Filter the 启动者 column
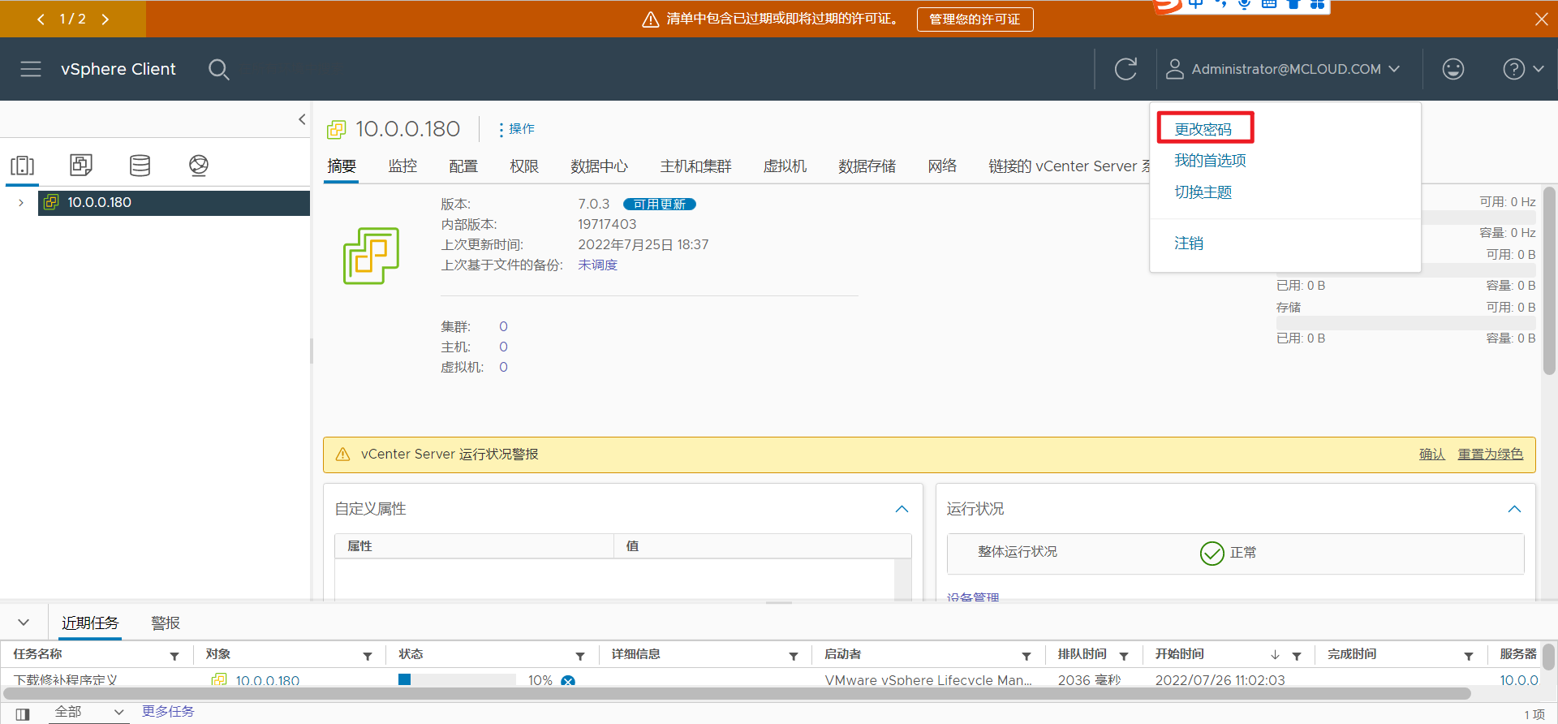The width and height of the screenshot is (1558, 724). (1026, 656)
